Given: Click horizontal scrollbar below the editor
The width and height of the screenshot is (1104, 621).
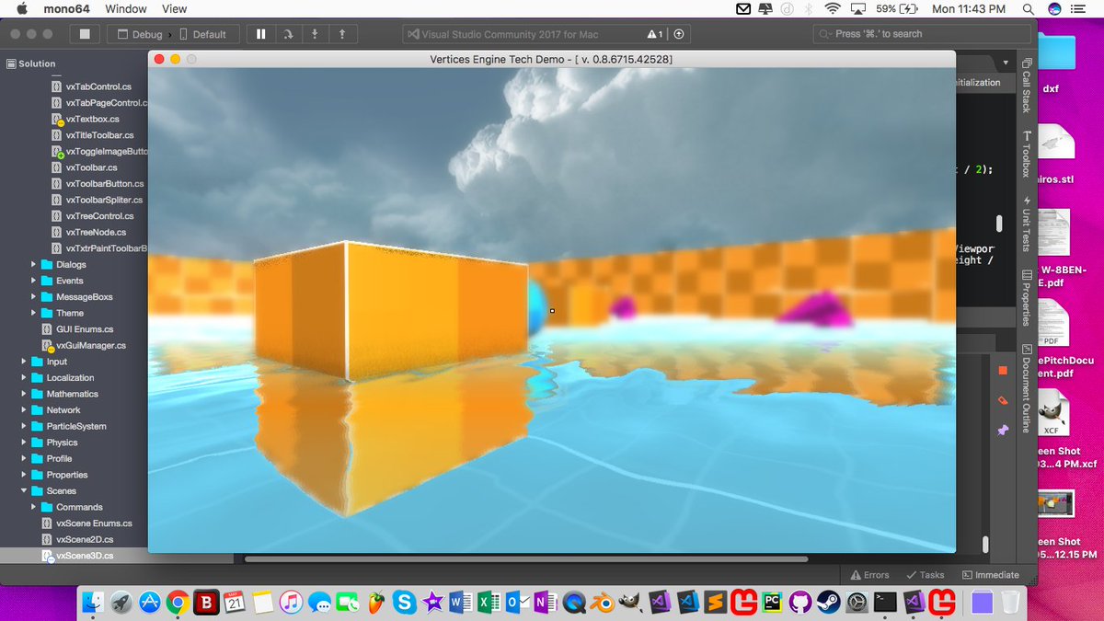Looking at the screenshot, I should pyautogui.click(x=526, y=558).
